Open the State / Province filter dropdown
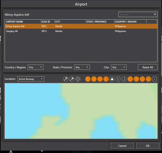Screen dimensions: 162x153 coord(82,67)
